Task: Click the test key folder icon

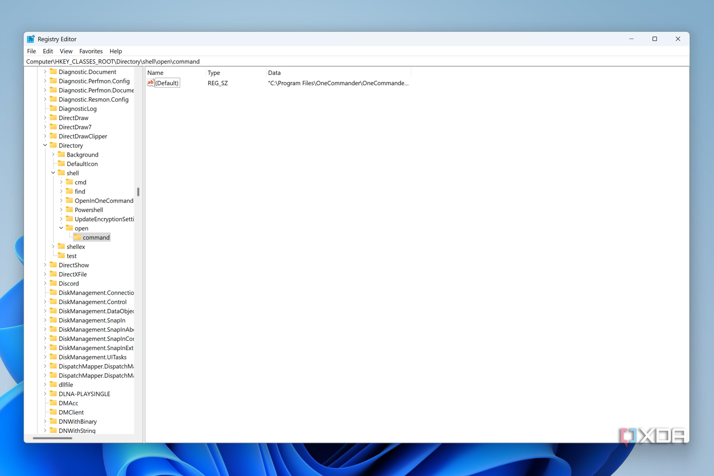Action: (61, 255)
